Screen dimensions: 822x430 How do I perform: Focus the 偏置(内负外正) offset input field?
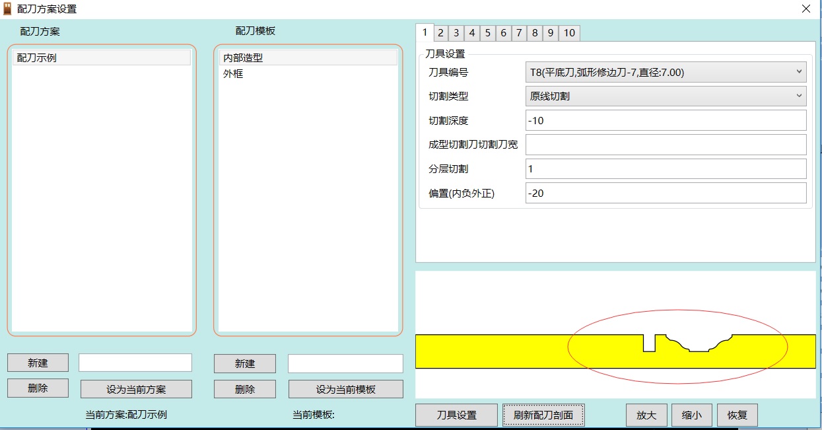666,193
